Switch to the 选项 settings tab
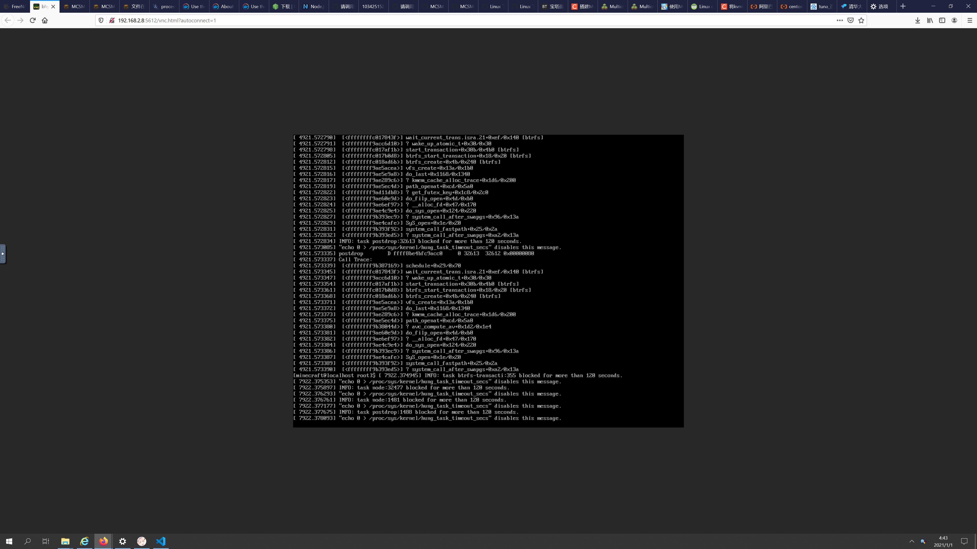The height and width of the screenshot is (549, 977). point(880,6)
